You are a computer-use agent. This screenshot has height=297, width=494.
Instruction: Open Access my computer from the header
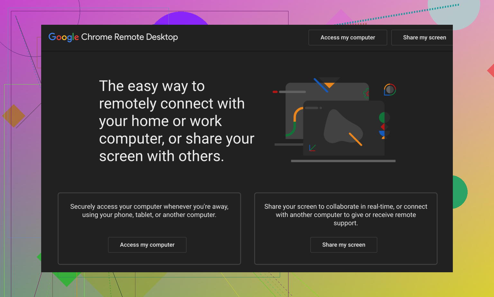coord(347,38)
